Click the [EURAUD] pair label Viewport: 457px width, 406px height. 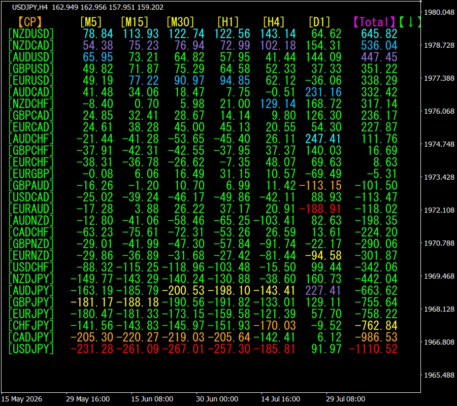(x=31, y=209)
